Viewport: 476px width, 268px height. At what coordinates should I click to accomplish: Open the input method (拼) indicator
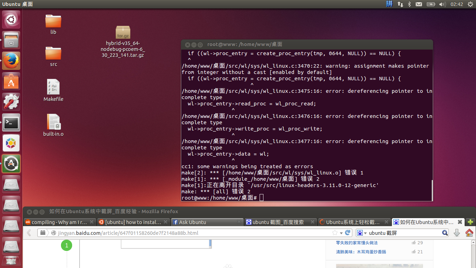click(x=389, y=4)
